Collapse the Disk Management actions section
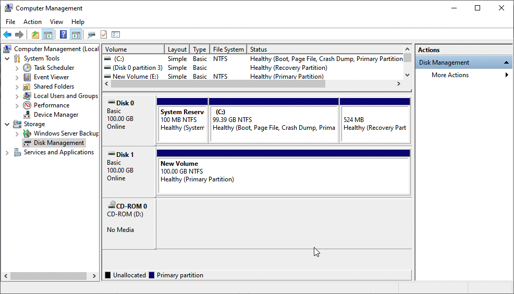 click(x=506, y=62)
